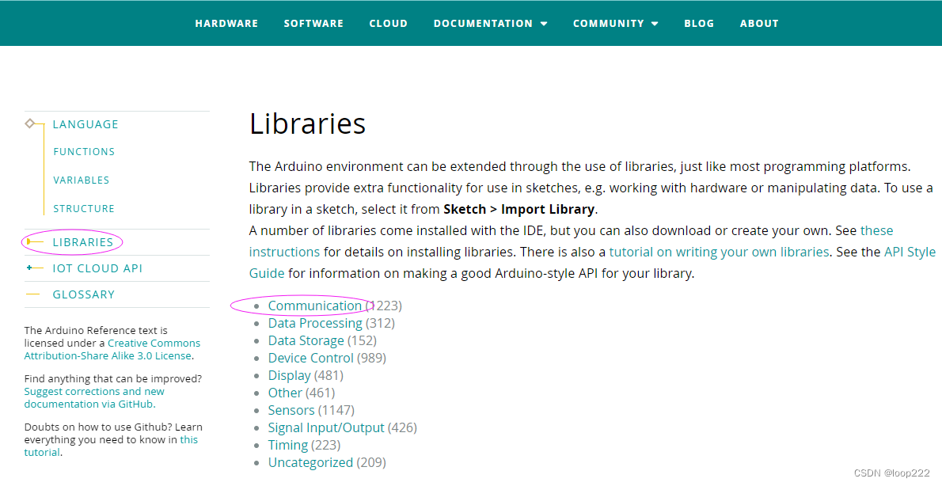Open the Software menu item
The image size is (942, 486).
click(x=313, y=24)
